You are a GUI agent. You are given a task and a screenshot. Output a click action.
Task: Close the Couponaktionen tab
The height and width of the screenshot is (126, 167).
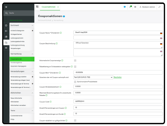coord(58,7)
